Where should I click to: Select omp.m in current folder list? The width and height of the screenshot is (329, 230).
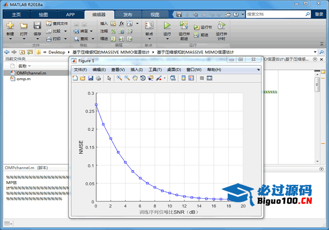(23, 79)
